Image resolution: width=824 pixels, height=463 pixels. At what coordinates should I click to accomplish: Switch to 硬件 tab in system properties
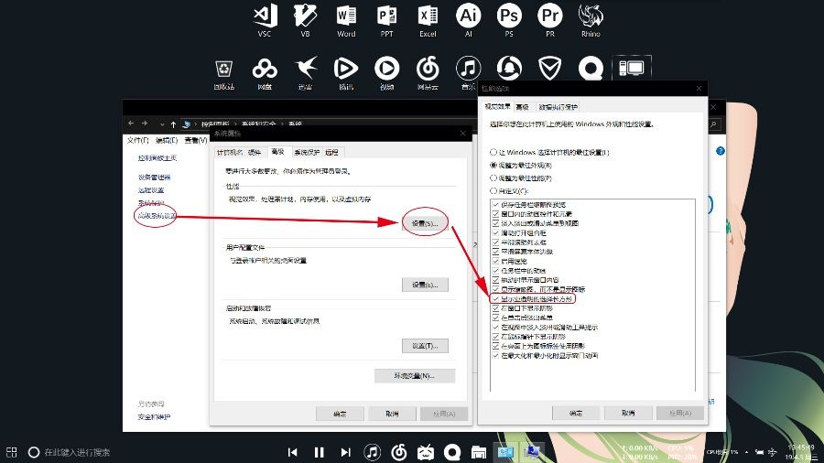[x=255, y=152]
